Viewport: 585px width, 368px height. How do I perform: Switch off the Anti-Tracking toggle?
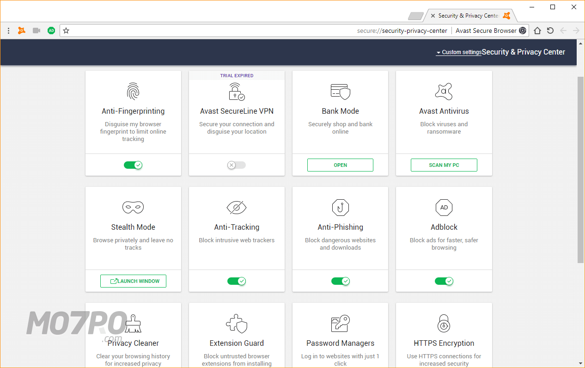[237, 281]
